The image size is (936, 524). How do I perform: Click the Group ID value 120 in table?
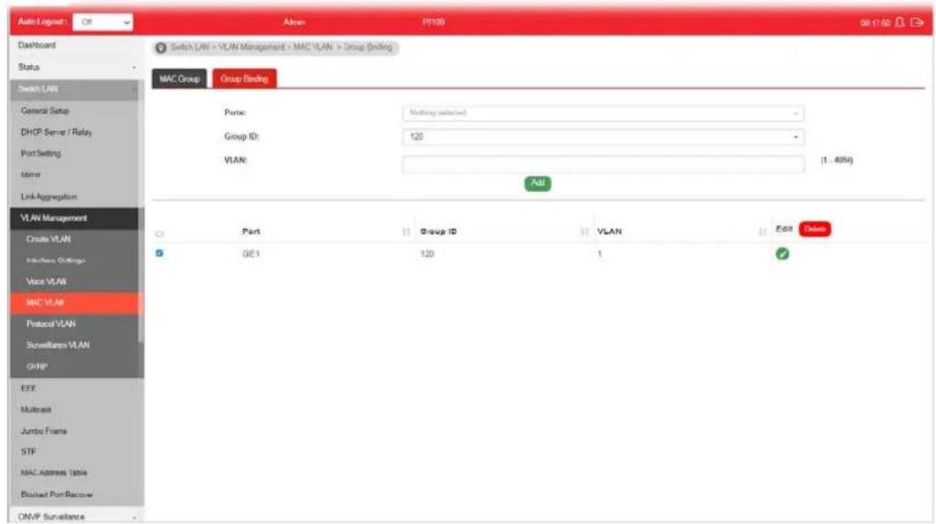427,254
